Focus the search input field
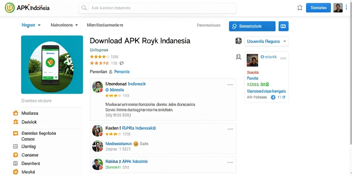 click(x=157, y=8)
